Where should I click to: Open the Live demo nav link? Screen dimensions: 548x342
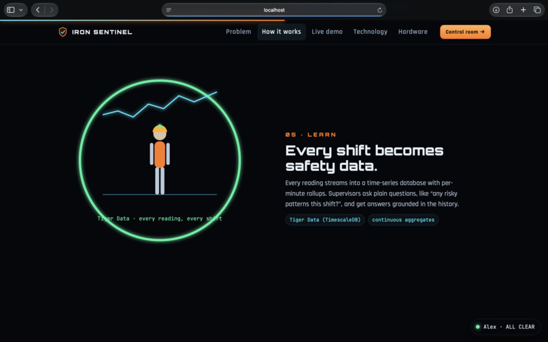pos(327,32)
